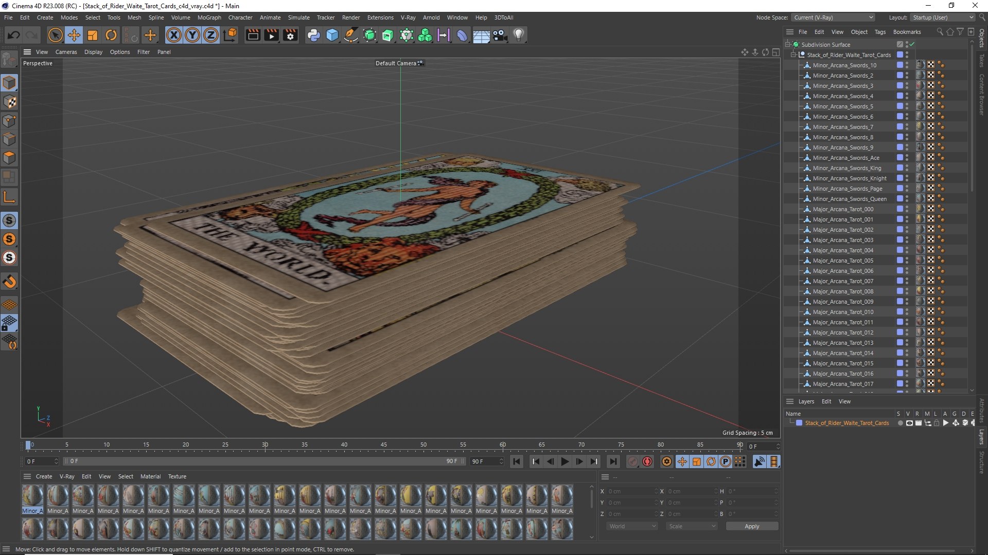This screenshot has width=988, height=555.
Task: Switch to Model mode in left palette
Action: pyautogui.click(x=9, y=83)
